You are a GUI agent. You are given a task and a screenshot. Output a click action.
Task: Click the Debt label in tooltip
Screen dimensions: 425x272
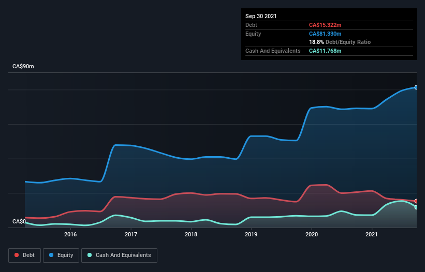(251, 25)
